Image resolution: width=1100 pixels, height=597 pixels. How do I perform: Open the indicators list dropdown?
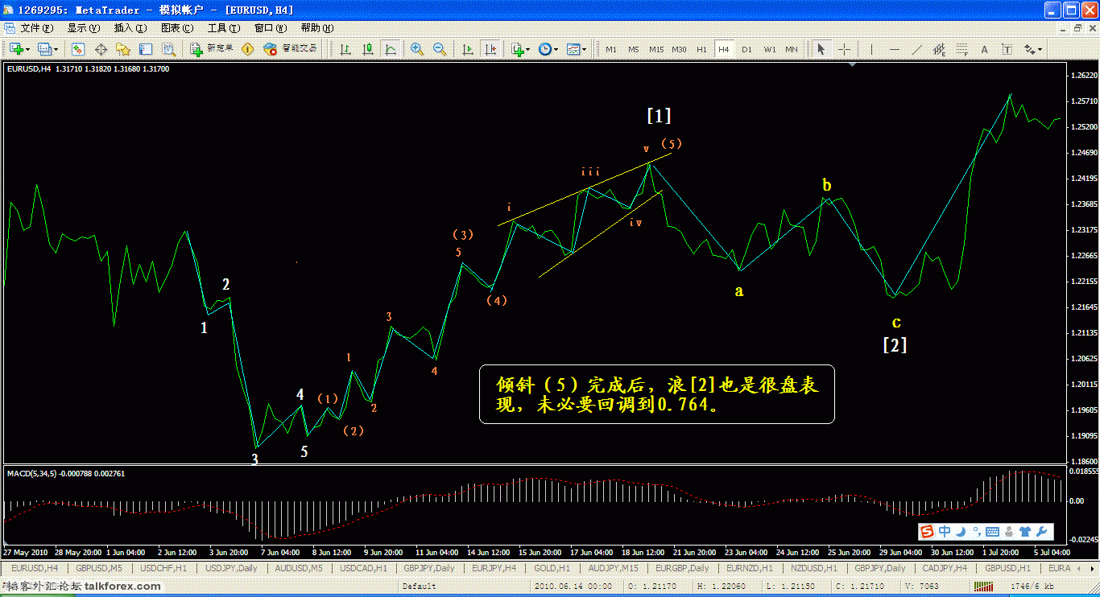point(520,49)
